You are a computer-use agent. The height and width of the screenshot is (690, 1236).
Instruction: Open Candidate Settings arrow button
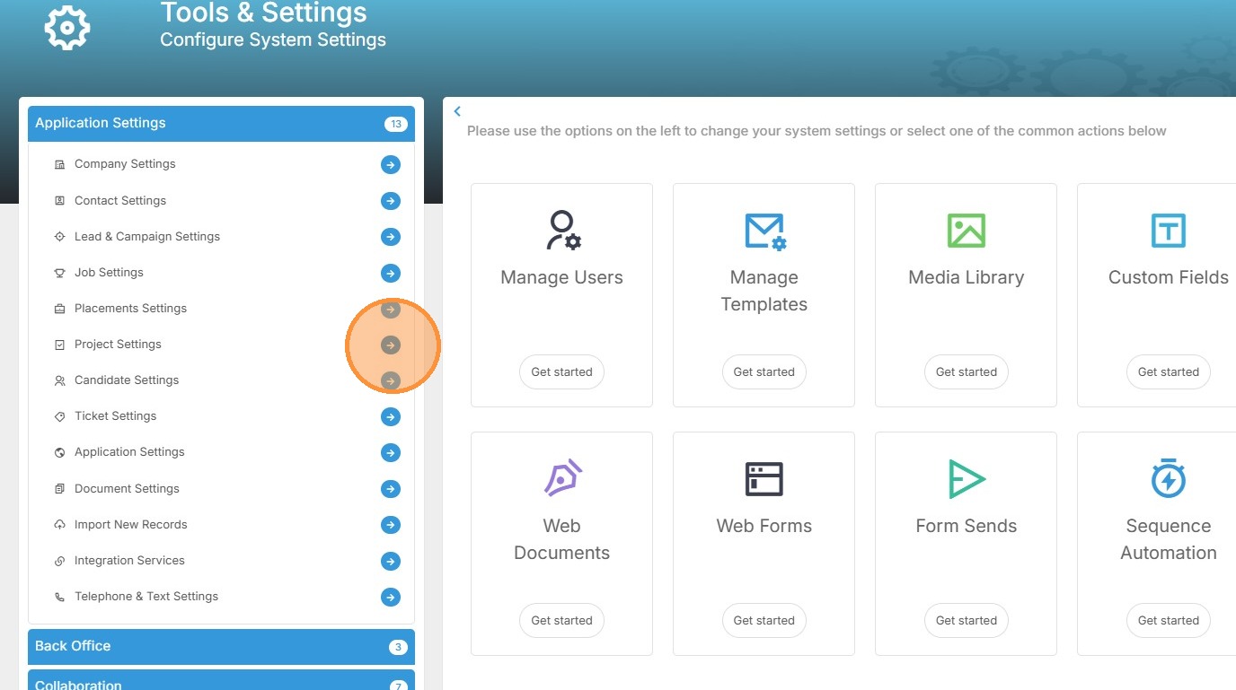pos(390,380)
